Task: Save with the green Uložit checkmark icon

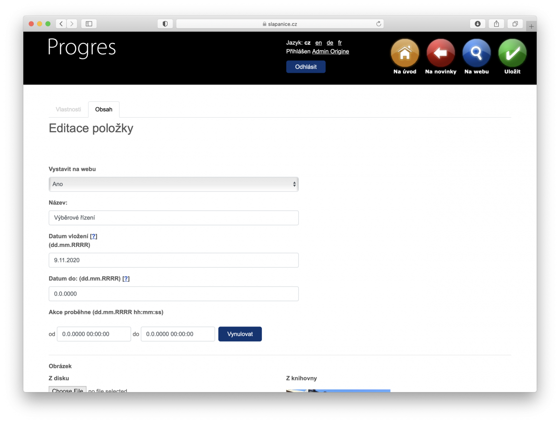Action: click(x=512, y=53)
